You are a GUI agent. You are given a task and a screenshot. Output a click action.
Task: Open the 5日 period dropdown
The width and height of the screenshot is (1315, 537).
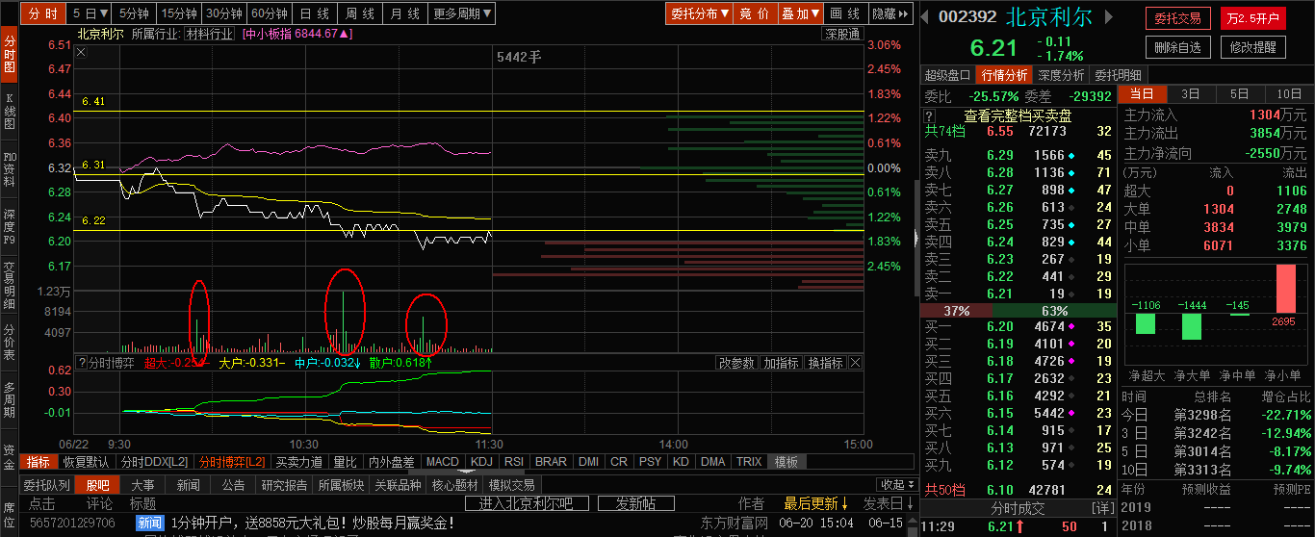coord(91,13)
